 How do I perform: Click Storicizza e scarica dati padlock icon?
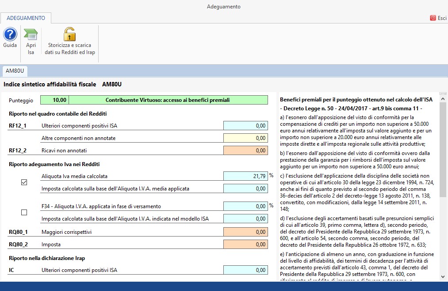tap(69, 35)
